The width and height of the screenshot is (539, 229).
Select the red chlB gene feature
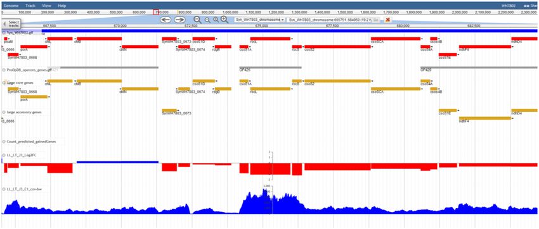(100, 39)
